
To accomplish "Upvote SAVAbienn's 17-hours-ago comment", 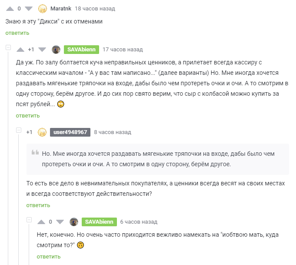I will (x=20, y=50).
